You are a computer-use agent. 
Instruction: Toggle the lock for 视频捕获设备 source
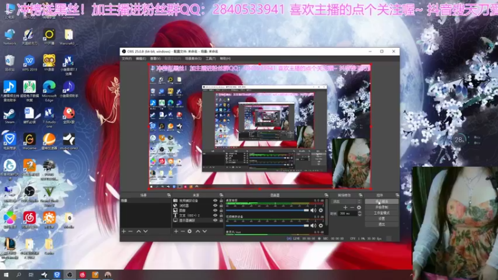pyautogui.click(x=221, y=200)
